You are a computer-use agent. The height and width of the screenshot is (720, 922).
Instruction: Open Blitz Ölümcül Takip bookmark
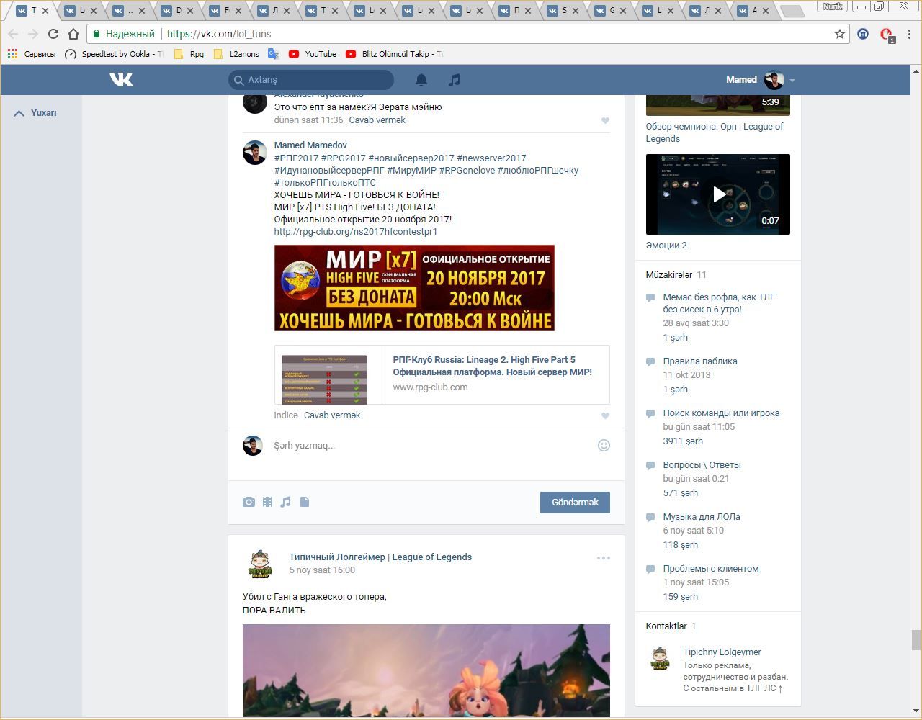click(x=395, y=54)
